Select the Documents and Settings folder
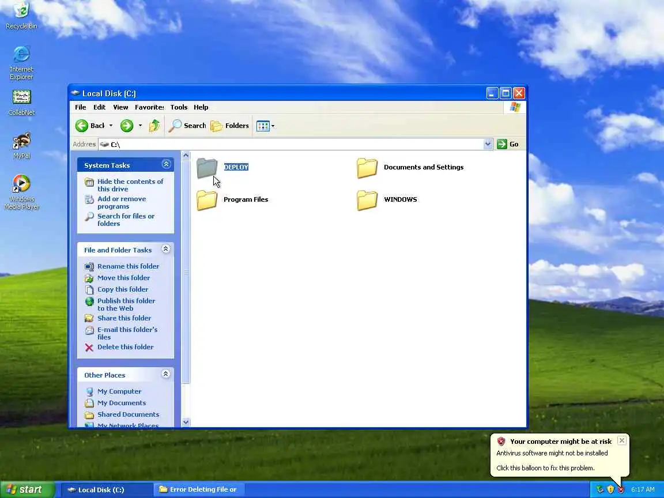The width and height of the screenshot is (664, 498). tap(410, 168)
